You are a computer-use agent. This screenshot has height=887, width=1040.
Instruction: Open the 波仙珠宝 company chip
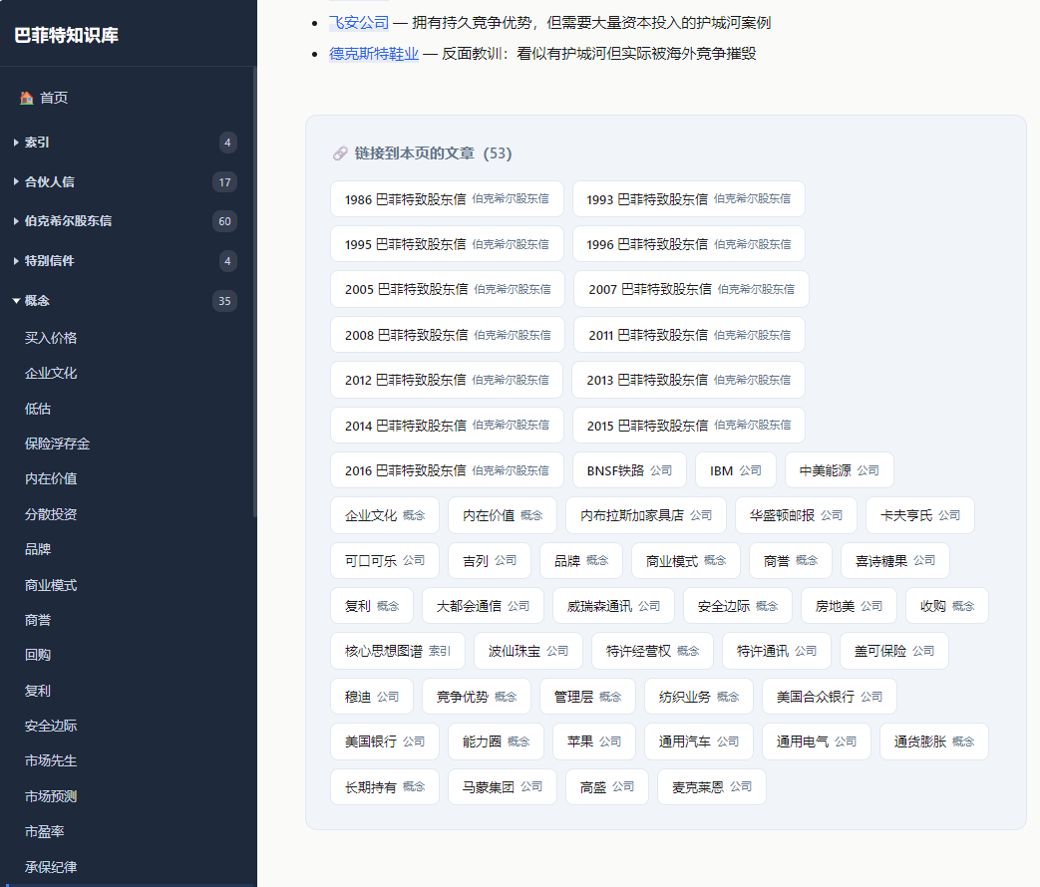[528, 652]
